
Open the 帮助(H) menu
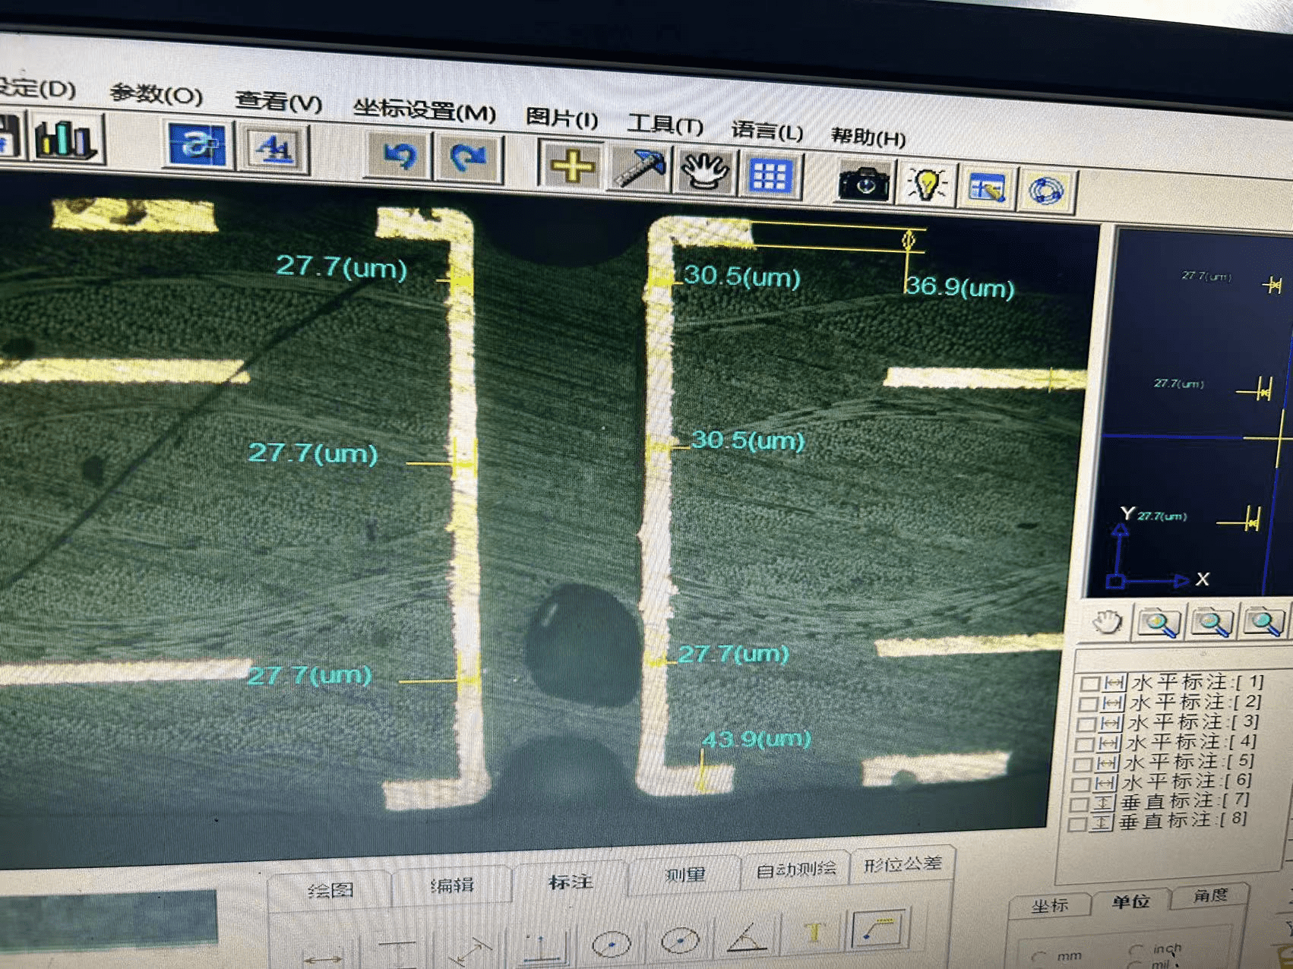(x=868, y=137)
